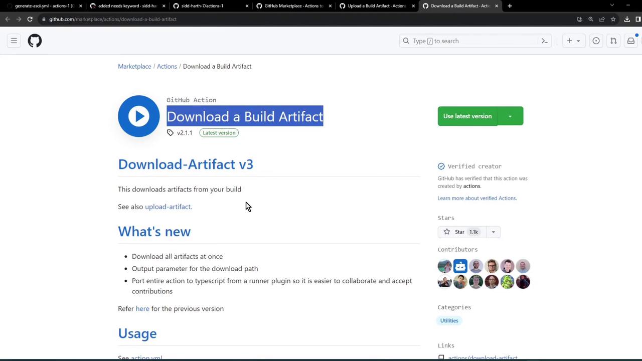
Task: Open the first contributor avatar in top row
Action: pyautogui.click(x=444, y=266)
